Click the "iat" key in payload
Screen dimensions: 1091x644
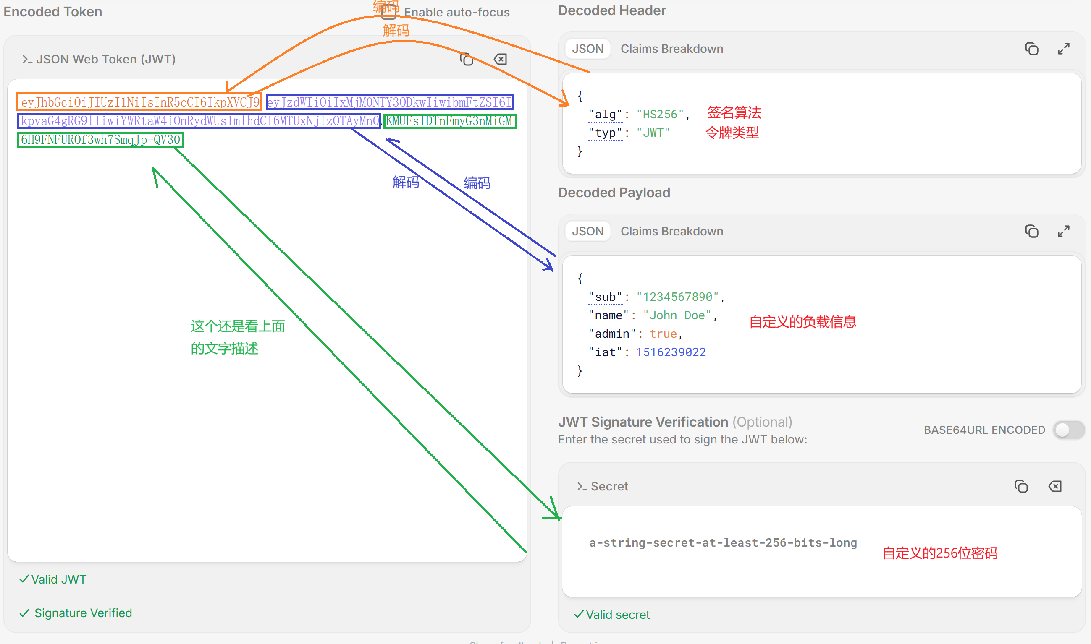pyautogui.click(x=606, y=352)
